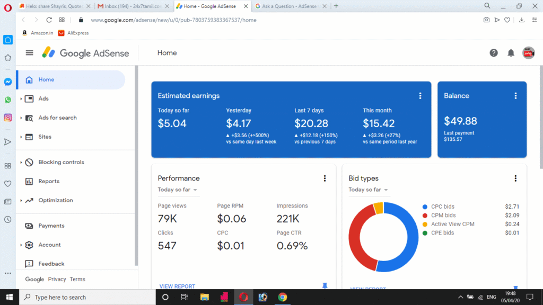This screenshot has width=543, height=305.
Task: Open the Privacy link in sidebar footer
Action: coord(57,279)
